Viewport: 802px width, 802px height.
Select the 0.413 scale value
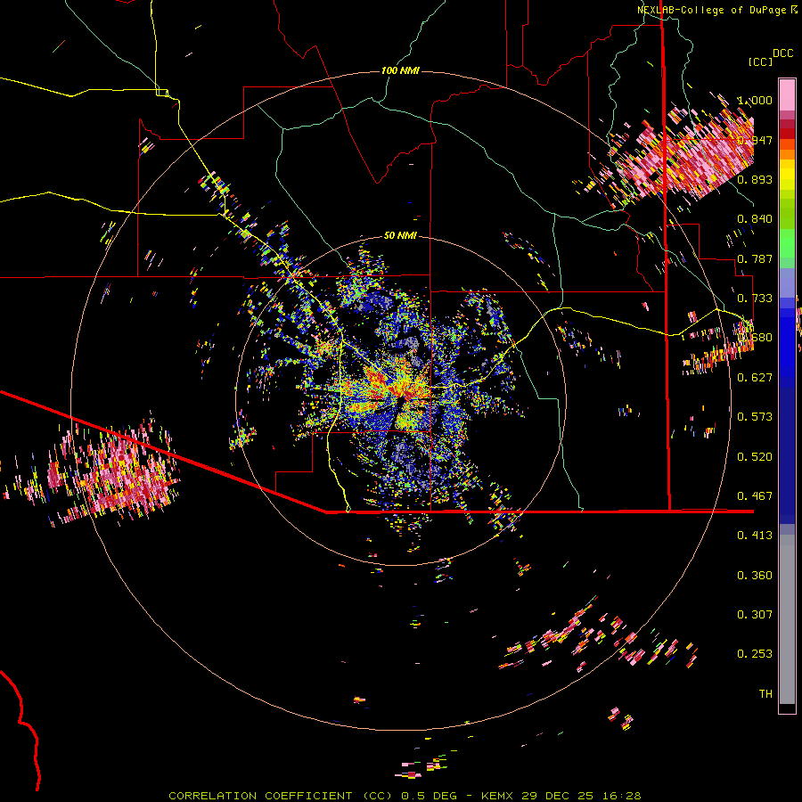click(x=755, y=536)
